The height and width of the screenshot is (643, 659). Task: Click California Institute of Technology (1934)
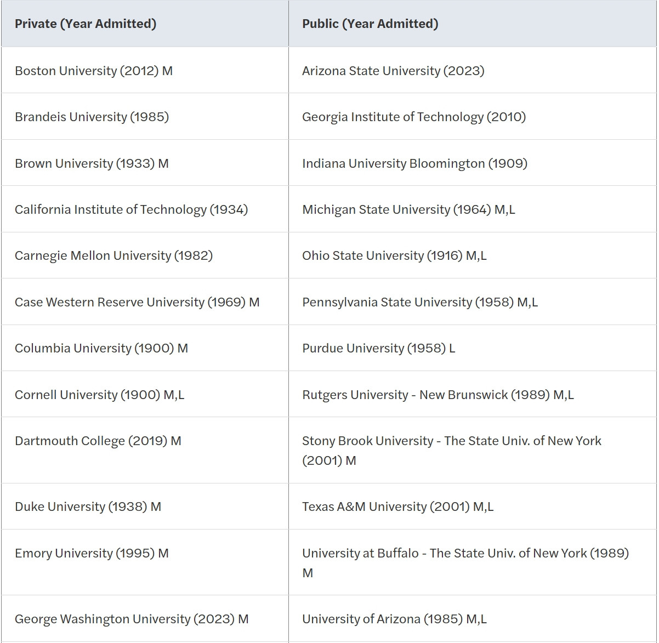pyautogui.click(x=131, y=209)
